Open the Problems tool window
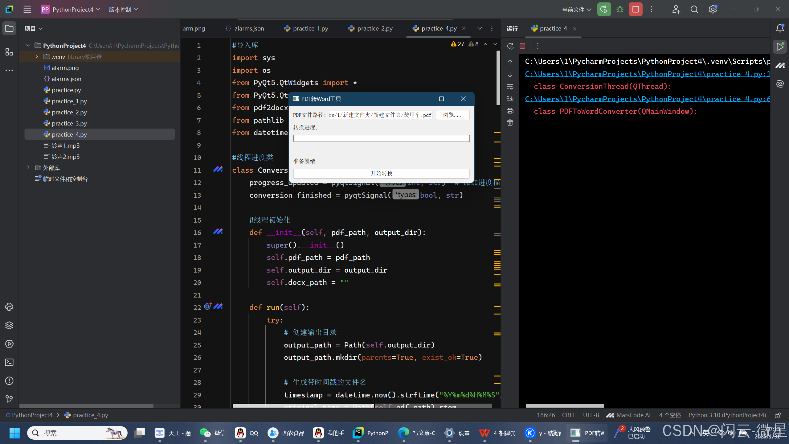 click(x=9, y=381)
